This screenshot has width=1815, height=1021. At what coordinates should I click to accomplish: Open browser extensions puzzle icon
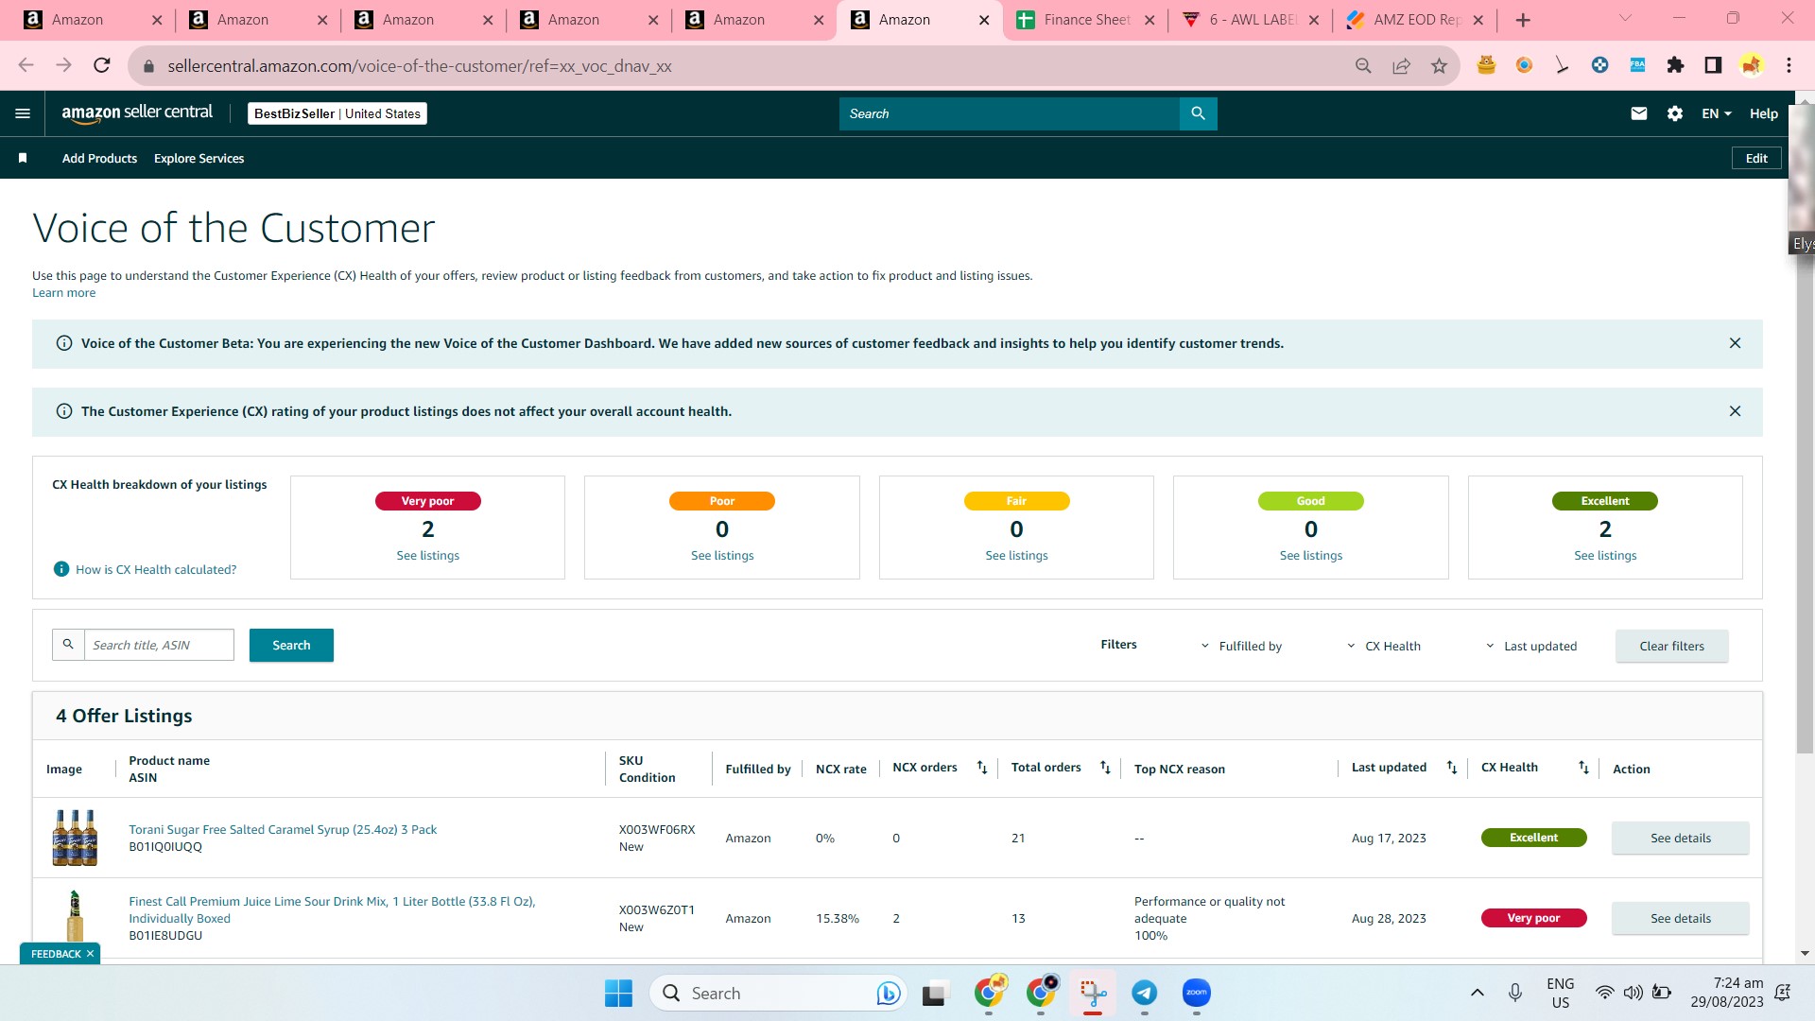point(1675,65)
